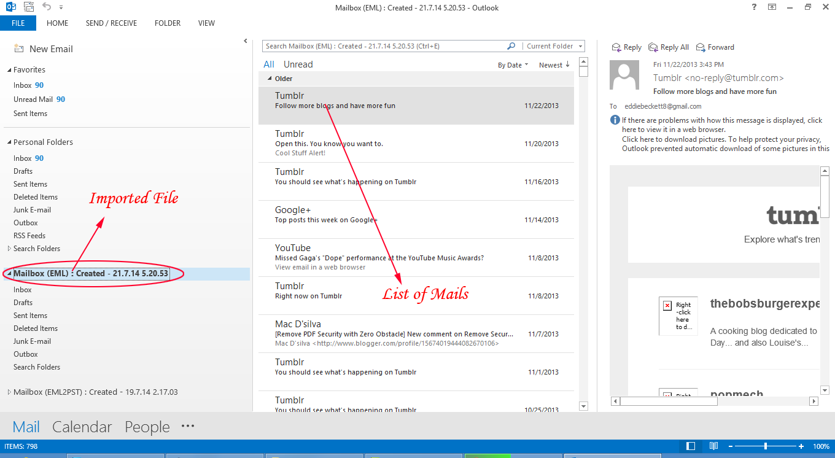Image resolution: width=835 pixels, height=458 pixels.
Task: Click the zoom out minus icon
Action: (x=730, y=446)
